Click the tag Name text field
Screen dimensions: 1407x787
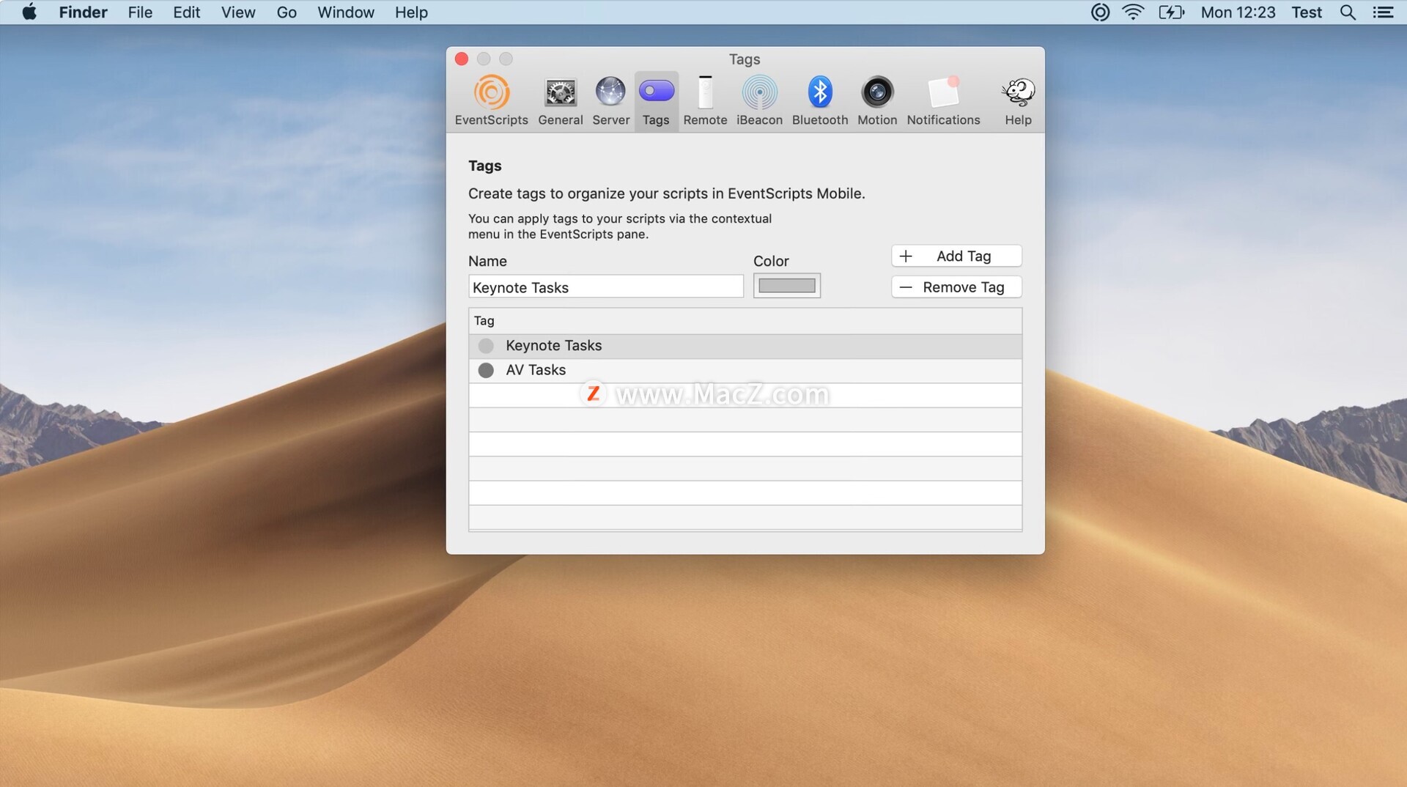tap(606, 287)
